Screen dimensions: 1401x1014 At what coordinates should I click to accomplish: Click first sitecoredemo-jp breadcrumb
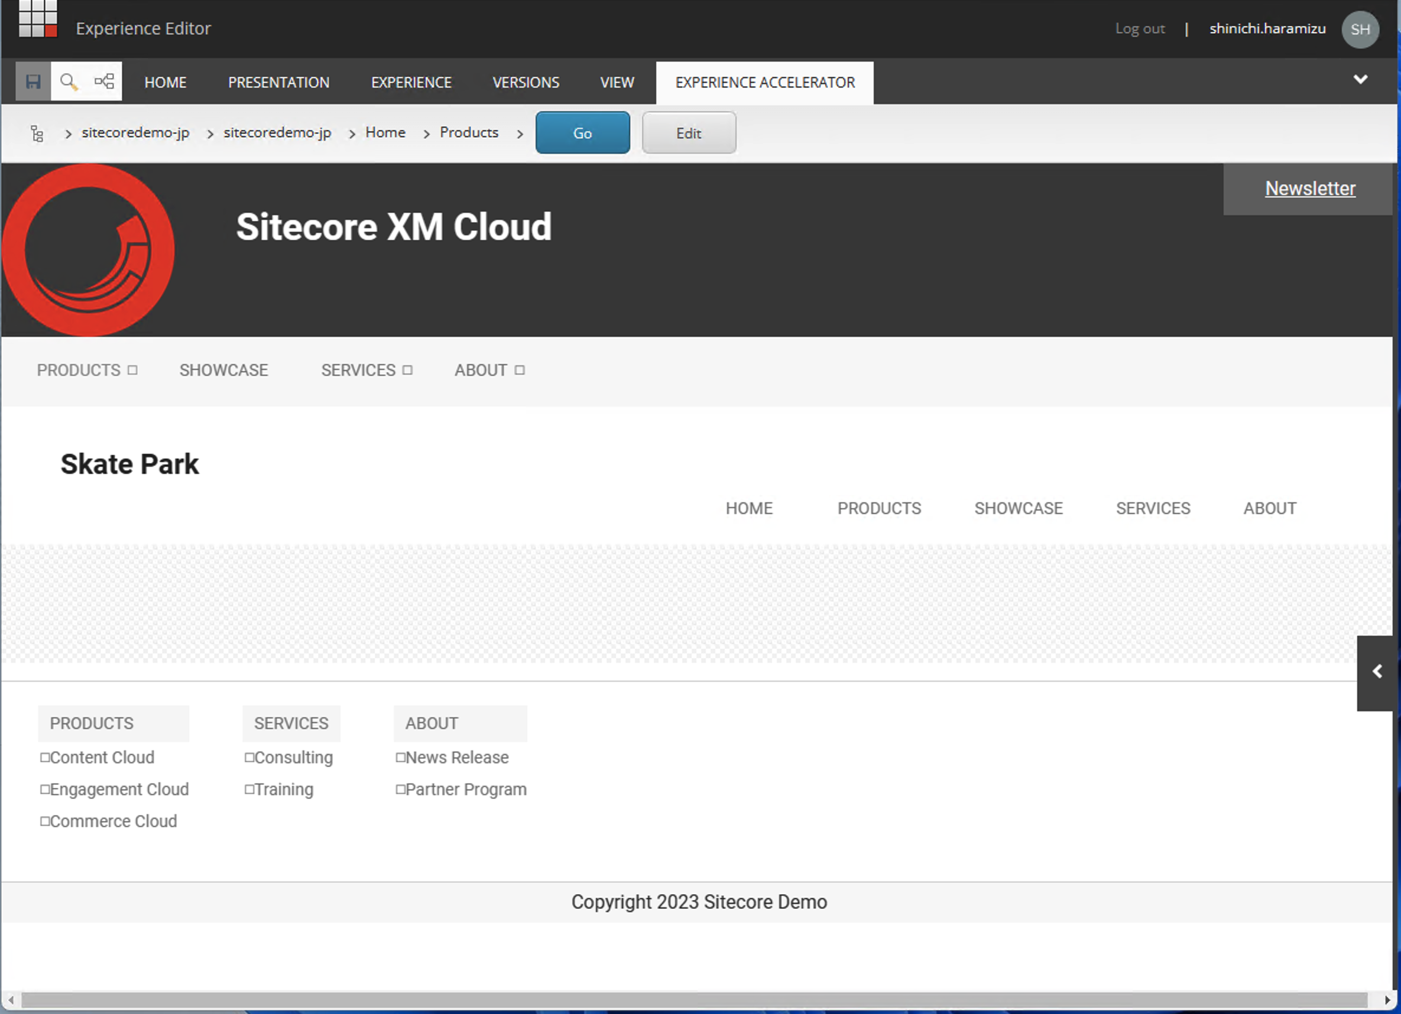(135, 133)
